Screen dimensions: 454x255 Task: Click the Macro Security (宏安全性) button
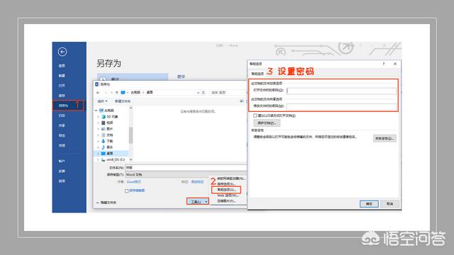(384, 139)
